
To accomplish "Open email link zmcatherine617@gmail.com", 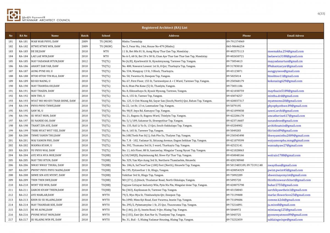I will (286, 116).
